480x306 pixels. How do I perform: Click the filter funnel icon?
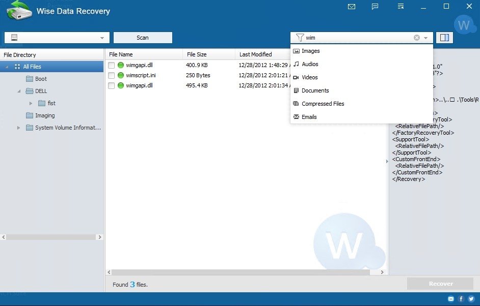300,38
